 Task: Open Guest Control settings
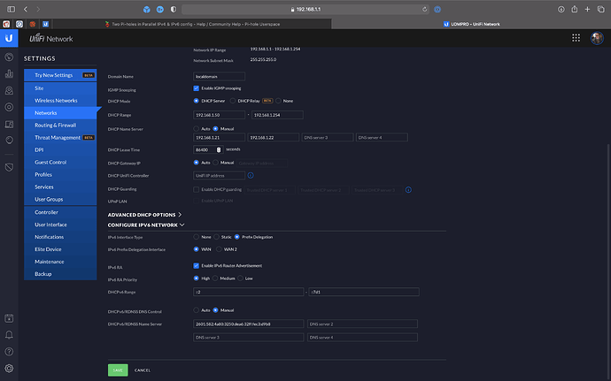[x=60, y=163]
